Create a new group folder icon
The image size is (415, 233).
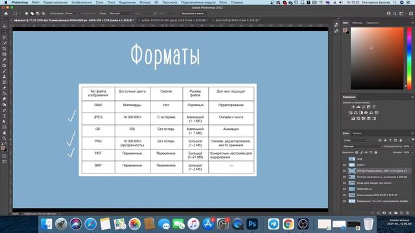[396, 213]
